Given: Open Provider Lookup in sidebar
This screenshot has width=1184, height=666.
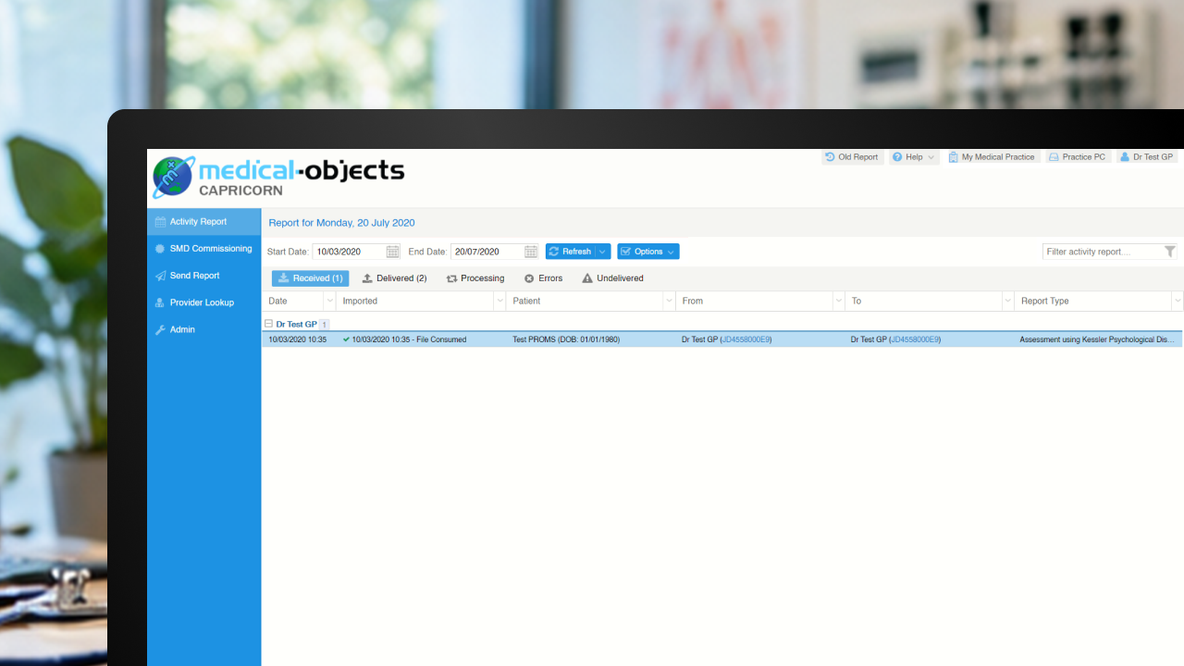Looking at the screenshot, I should click(204, 302).
